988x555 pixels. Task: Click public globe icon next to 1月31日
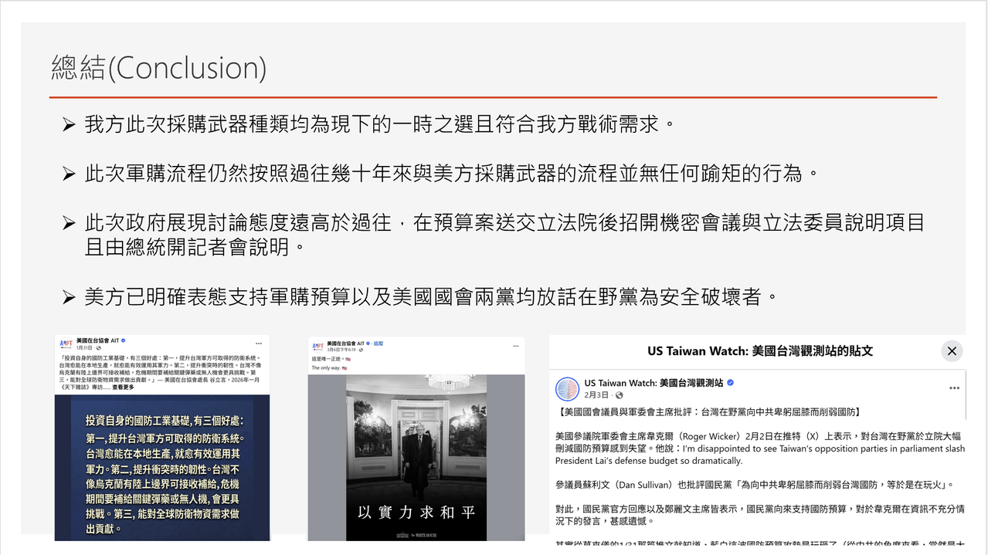pyautogui.click(x=98, y=348)
